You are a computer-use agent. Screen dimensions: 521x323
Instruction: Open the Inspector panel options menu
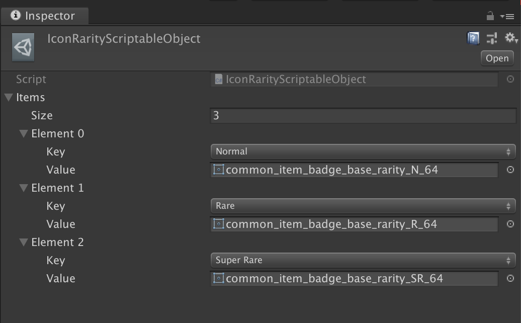pyautogui.click(x=507, y=16)
